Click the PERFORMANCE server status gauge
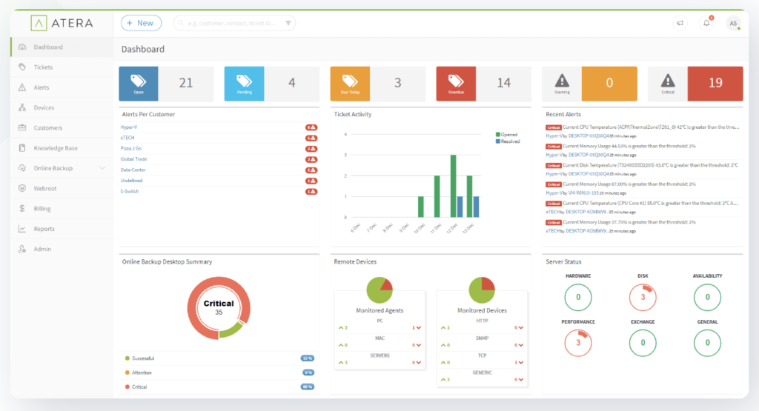The width and height of the screenshot is (759, 411). coord(578,342)
